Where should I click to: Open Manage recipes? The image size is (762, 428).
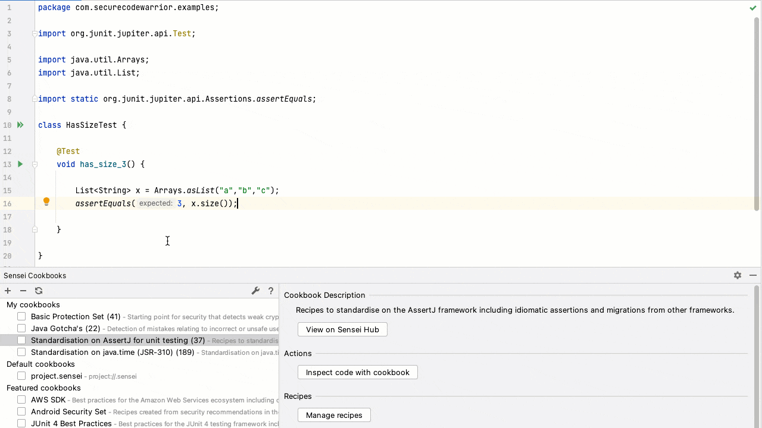[334, 415]
